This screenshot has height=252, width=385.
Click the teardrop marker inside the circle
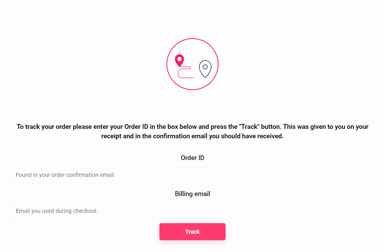[x=180, y=60]
